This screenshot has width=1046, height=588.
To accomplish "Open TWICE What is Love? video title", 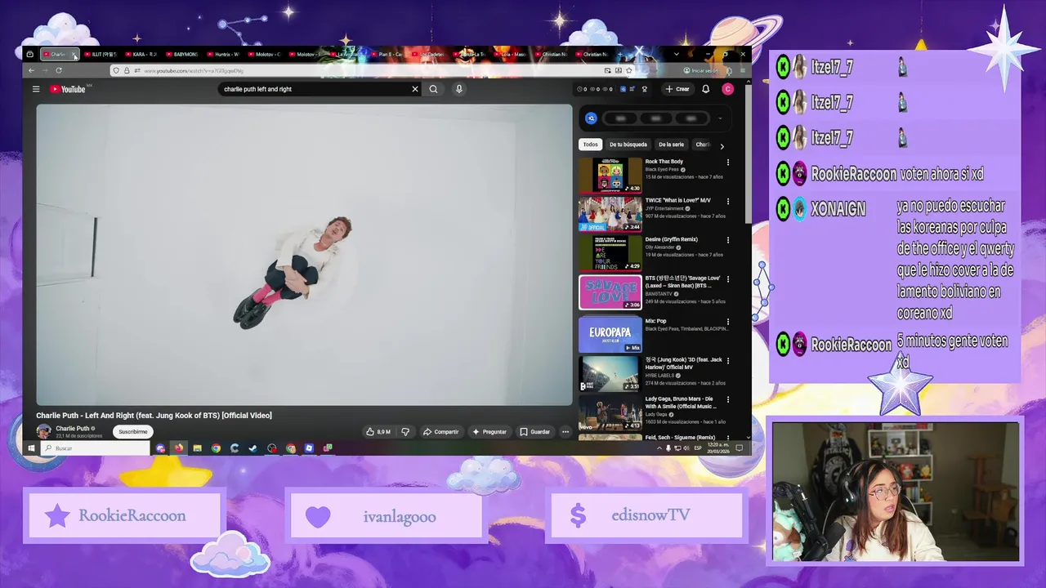I will tap(677, 201).
